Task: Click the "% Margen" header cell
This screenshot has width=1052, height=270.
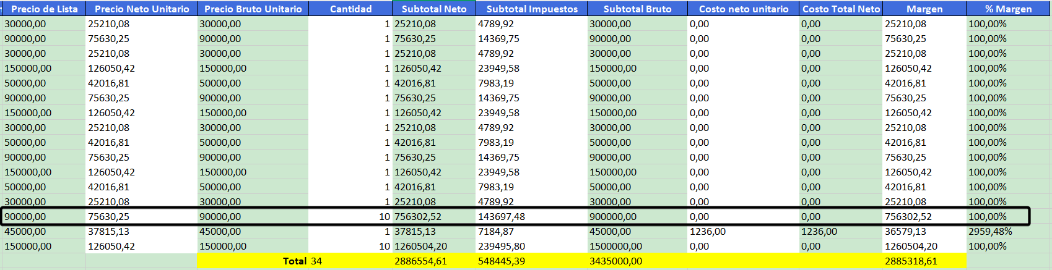Action: tap(1008, 9)
